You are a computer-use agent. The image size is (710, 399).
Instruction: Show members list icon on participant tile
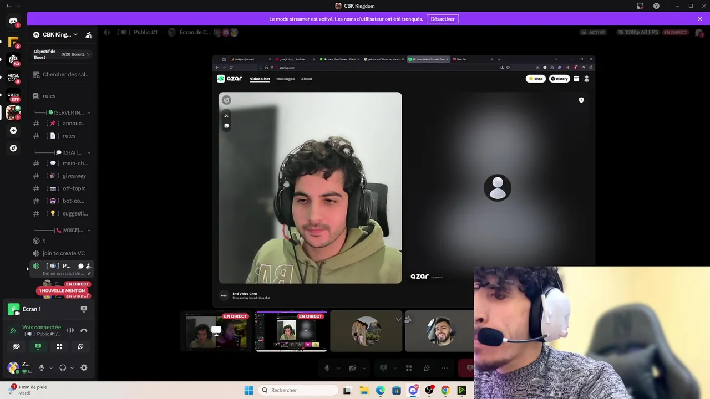(408, 319)
